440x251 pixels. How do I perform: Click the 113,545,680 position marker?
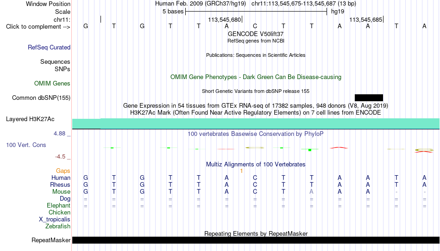[225, 19]
